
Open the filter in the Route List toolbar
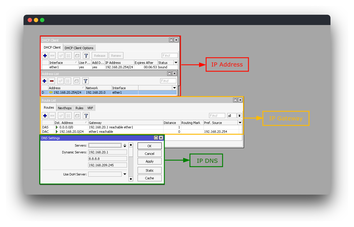[86, 115]
